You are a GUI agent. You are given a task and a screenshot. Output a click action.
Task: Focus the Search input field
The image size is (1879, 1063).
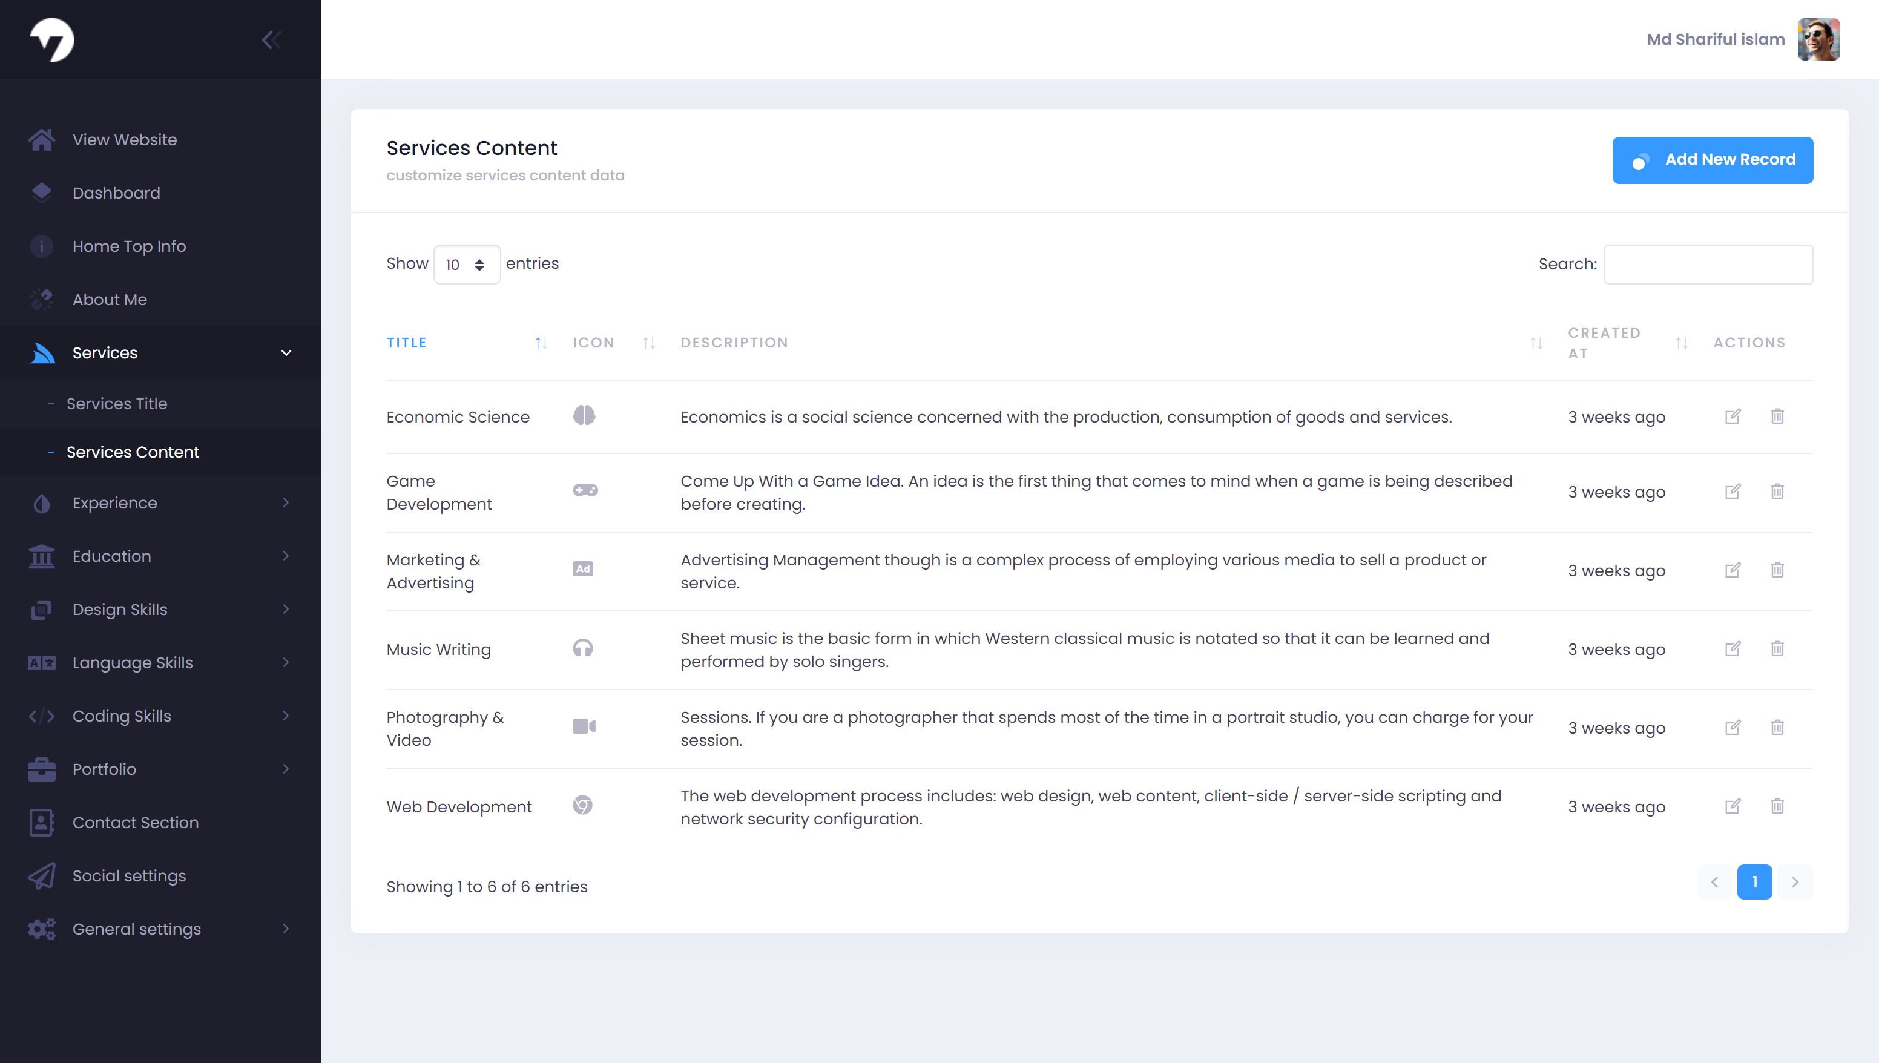click(x=1708, y=265)
